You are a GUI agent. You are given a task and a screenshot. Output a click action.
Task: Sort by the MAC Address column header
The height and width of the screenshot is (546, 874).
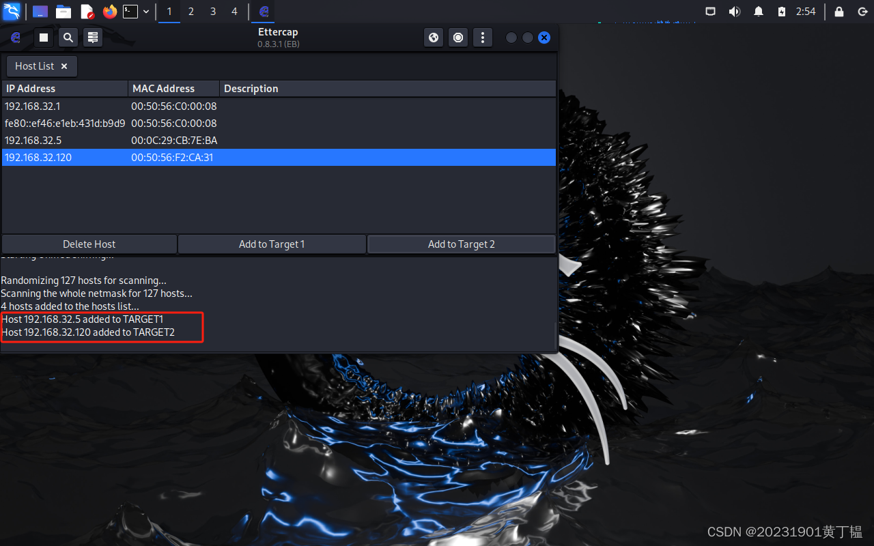174,89
